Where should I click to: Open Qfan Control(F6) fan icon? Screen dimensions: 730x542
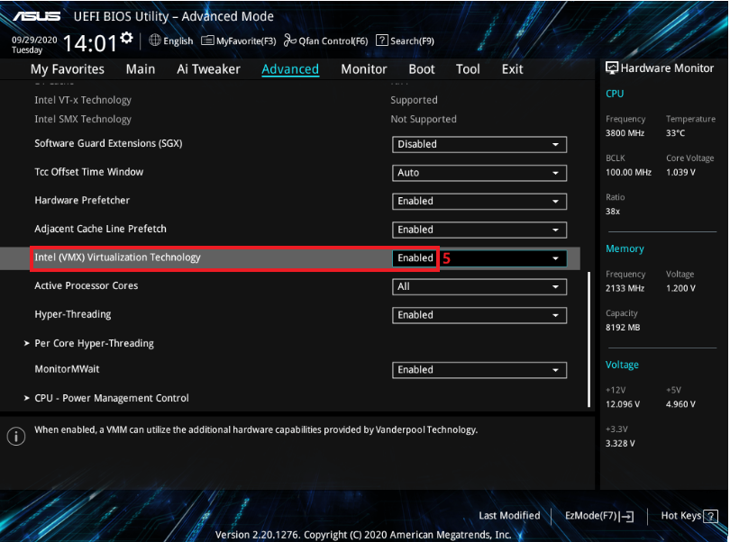coord(289,41)
